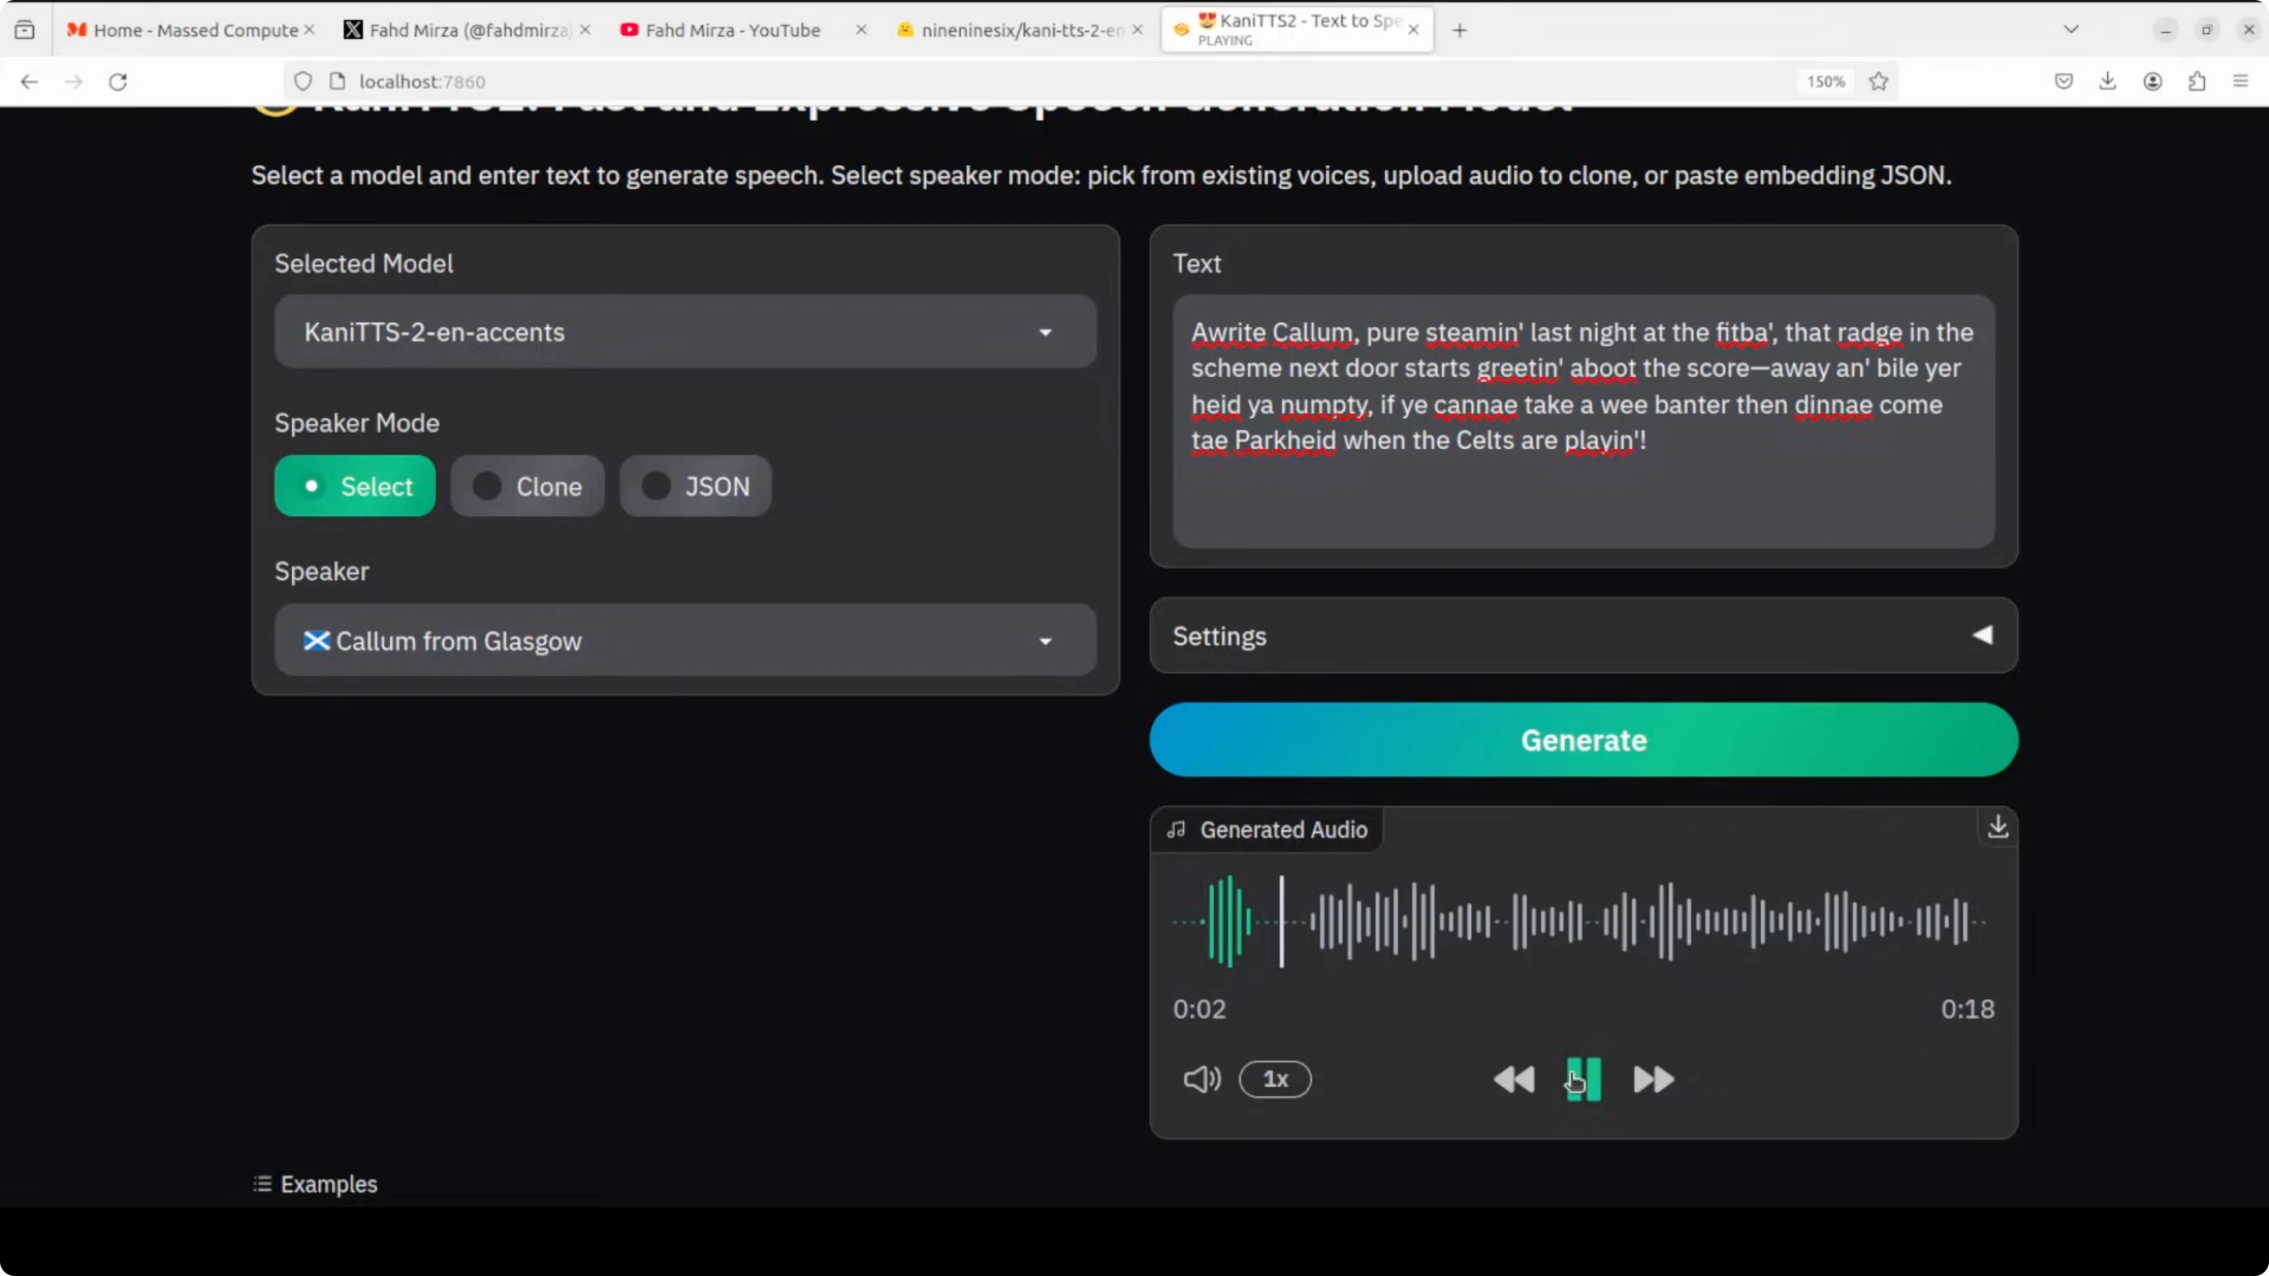Open the Examples section

pos(314,1184)
